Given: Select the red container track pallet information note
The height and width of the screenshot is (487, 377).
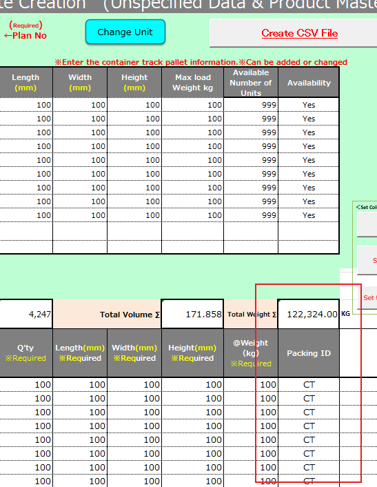Looking at the screenshot, I should [x=201, y=62].
